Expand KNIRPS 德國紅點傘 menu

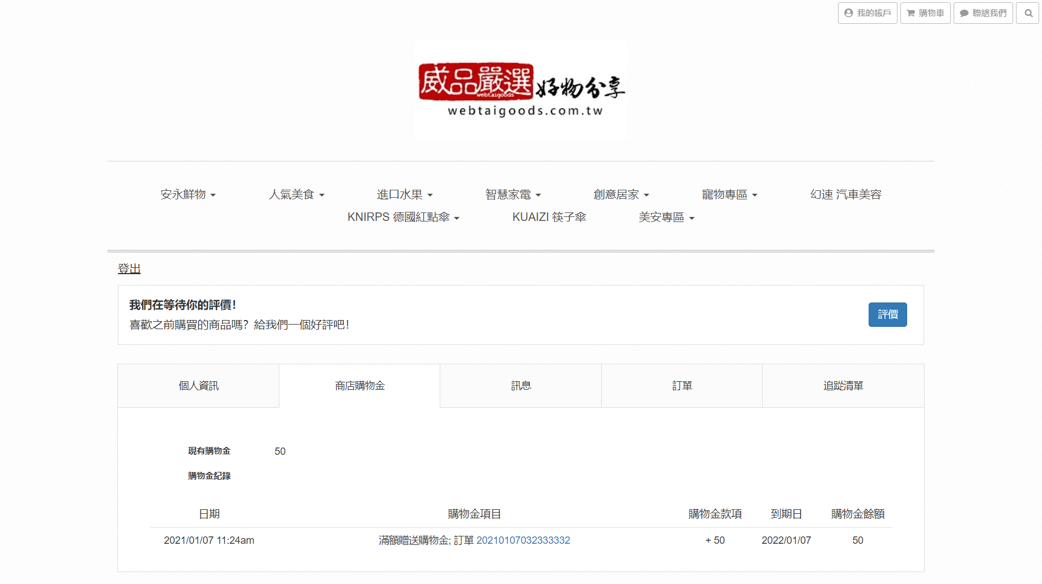(x=403, y=218)
